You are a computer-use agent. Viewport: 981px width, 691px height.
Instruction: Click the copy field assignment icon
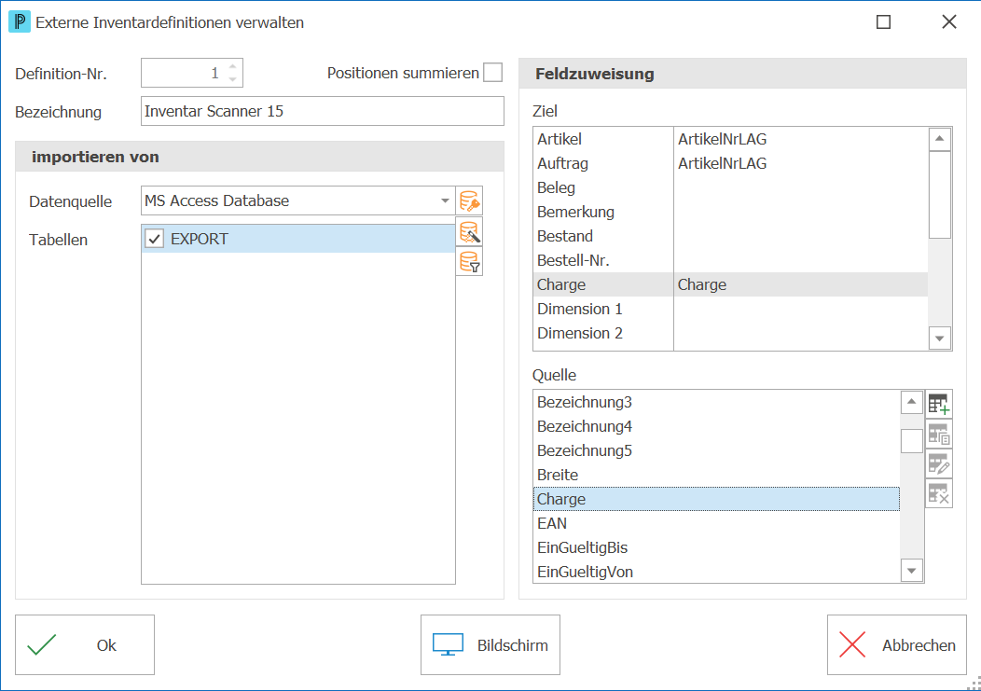click(938, 434)
